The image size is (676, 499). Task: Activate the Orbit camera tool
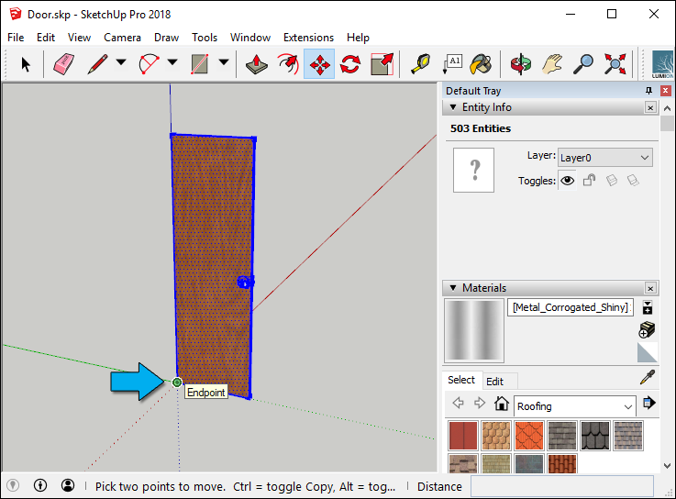(x=521, y=64)
